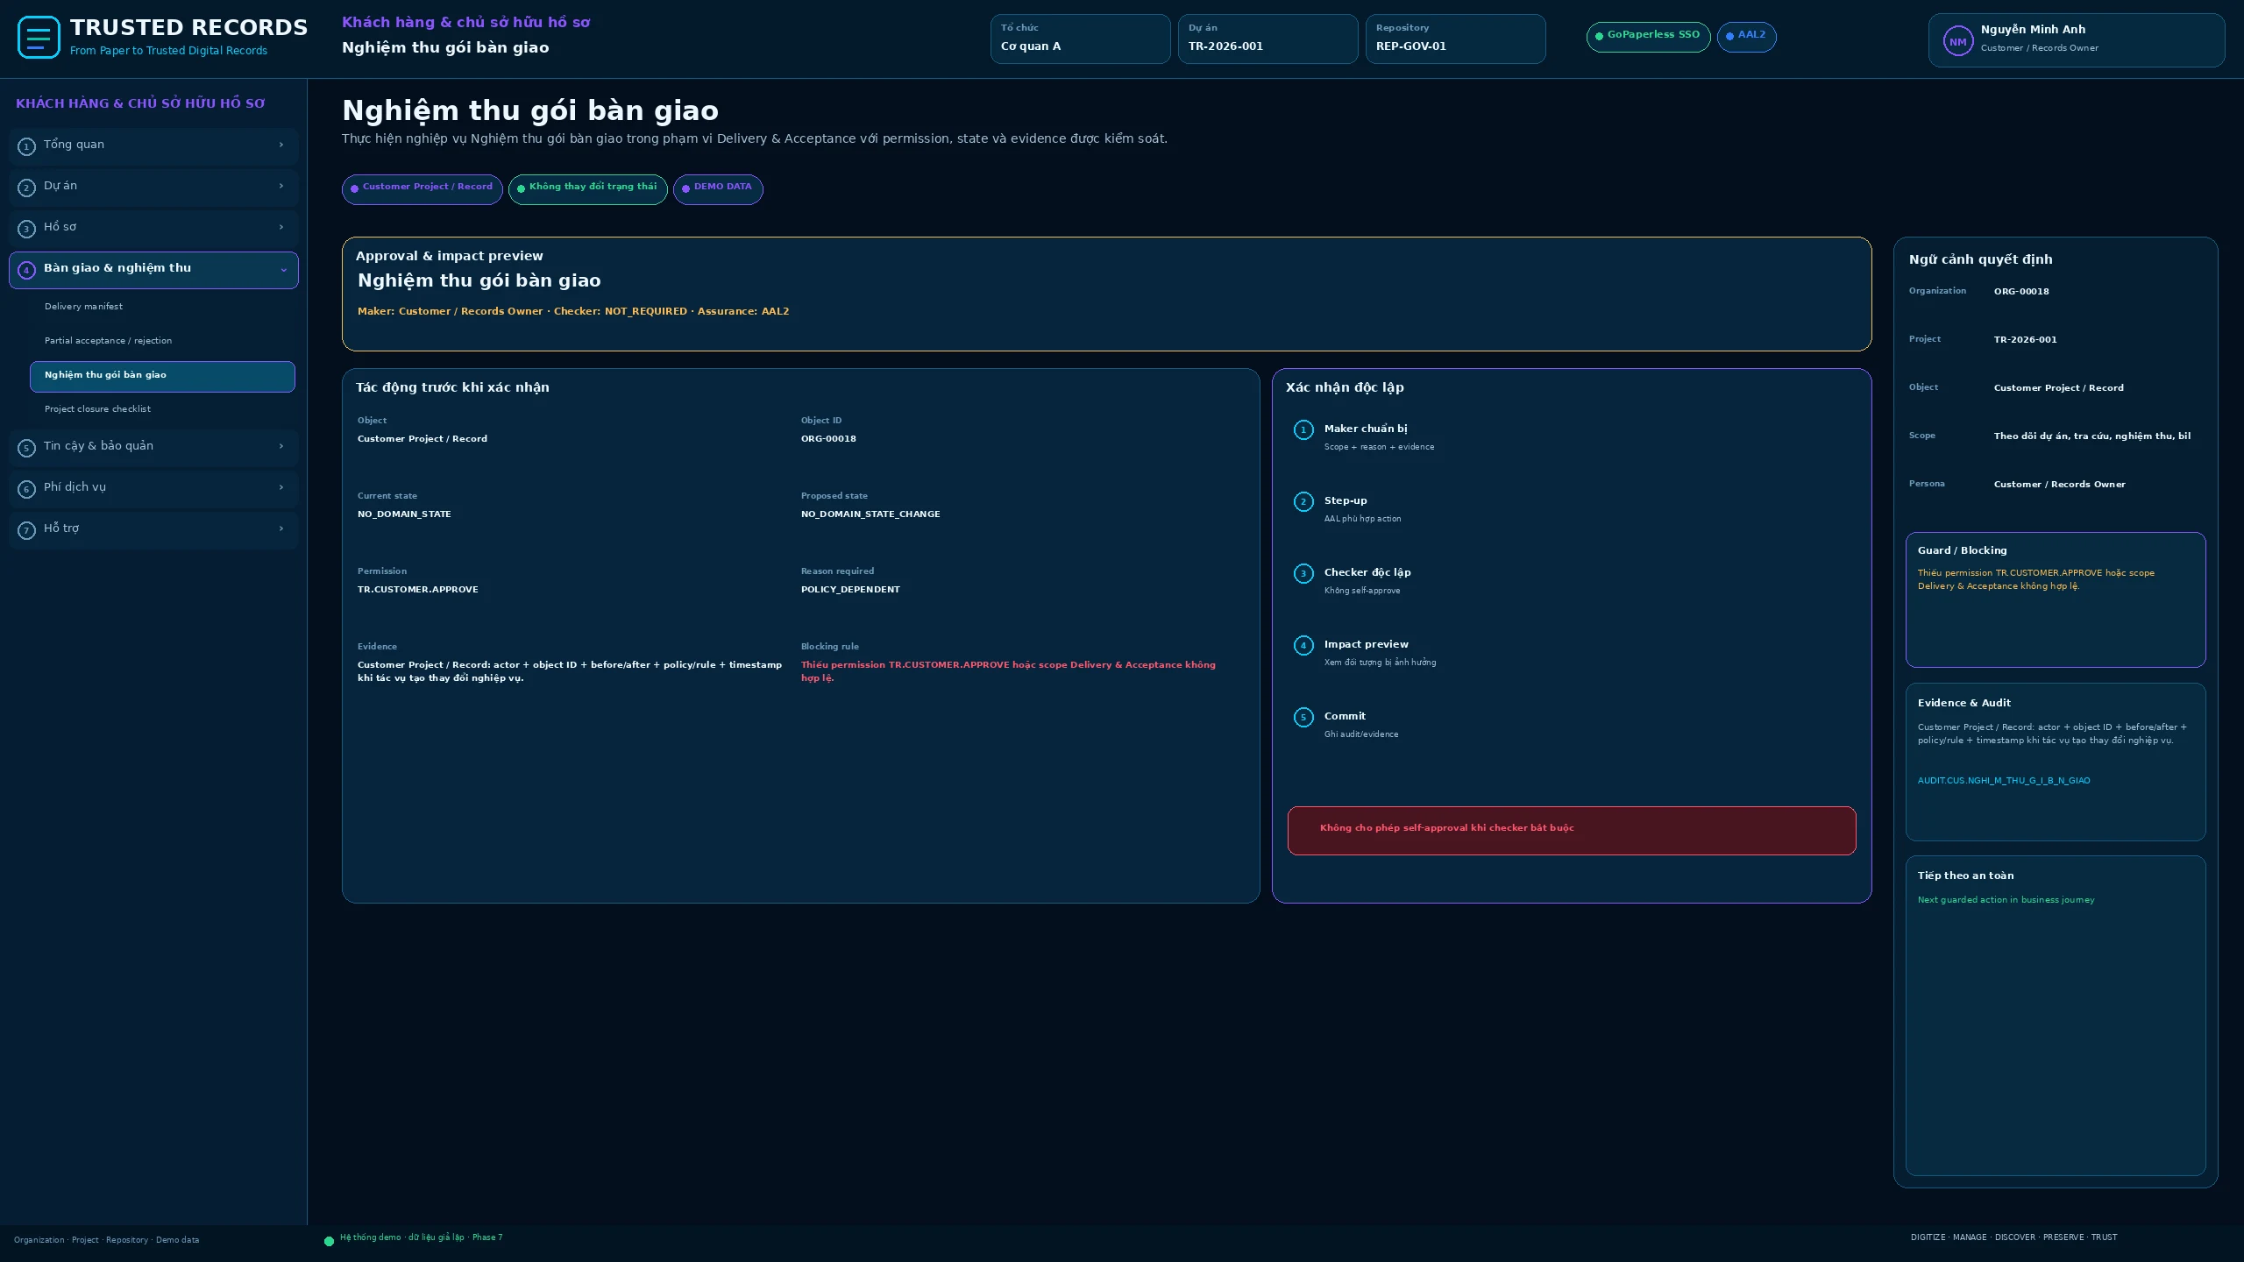The image size is (2244, 1262).
Task: Click the Không thay đổi trạng thái tag
Action: tap(587, 188)
